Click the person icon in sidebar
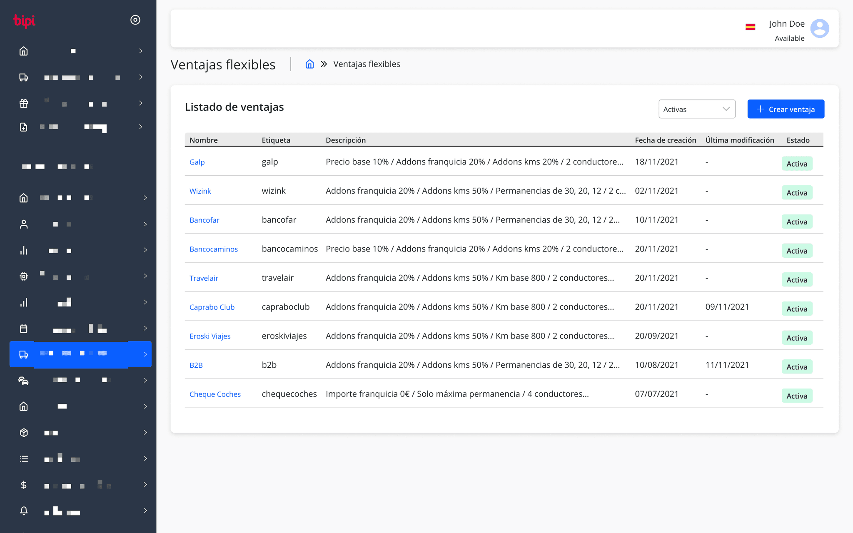The height and width of the screenshot is (533, 853). [24, 224]
